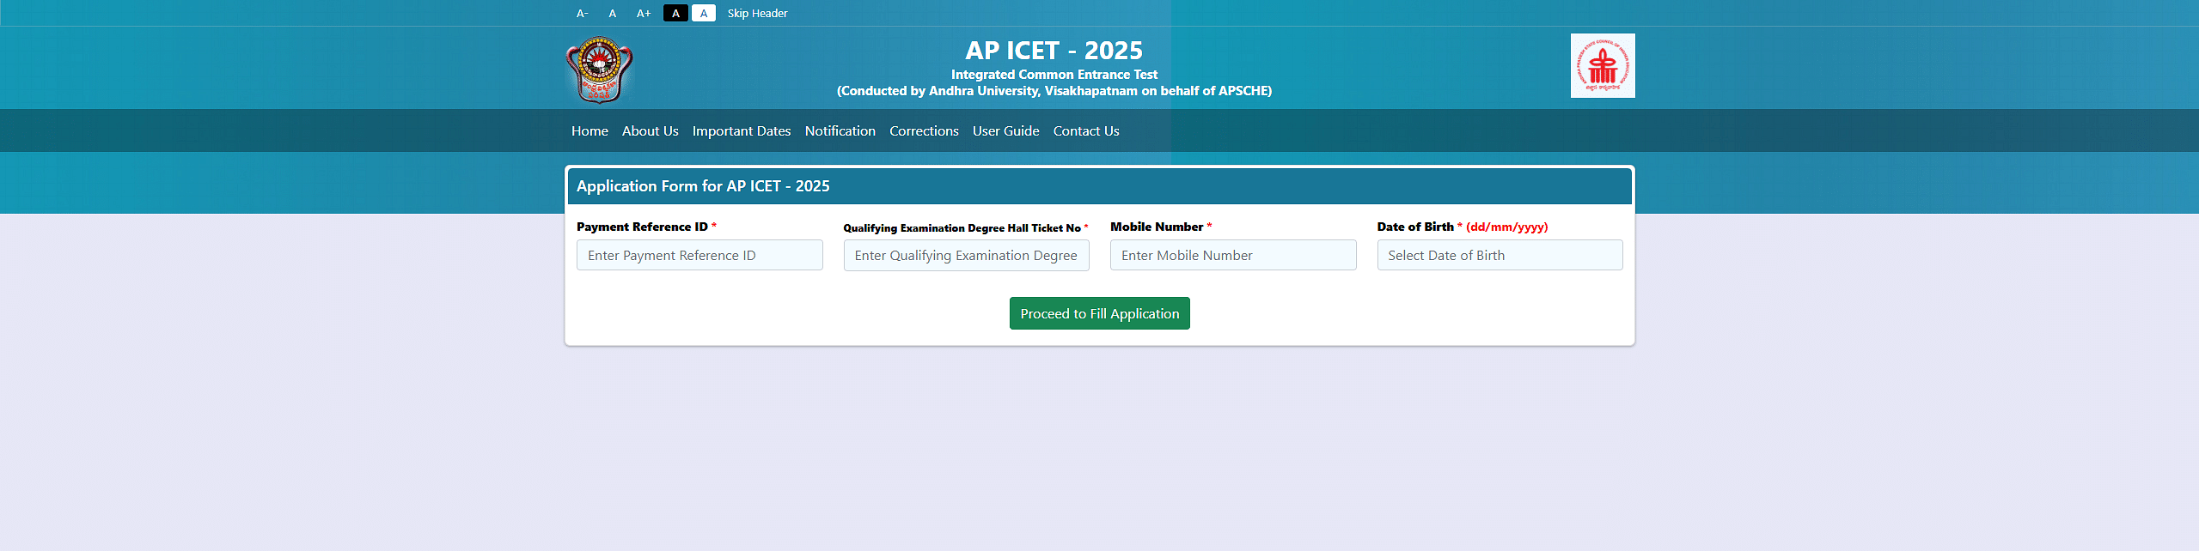The width and height of the screenshot is (2199, 551).
Task: Reset font size with the plain A button
Action: pyautogui.click(x=612, y=13)
